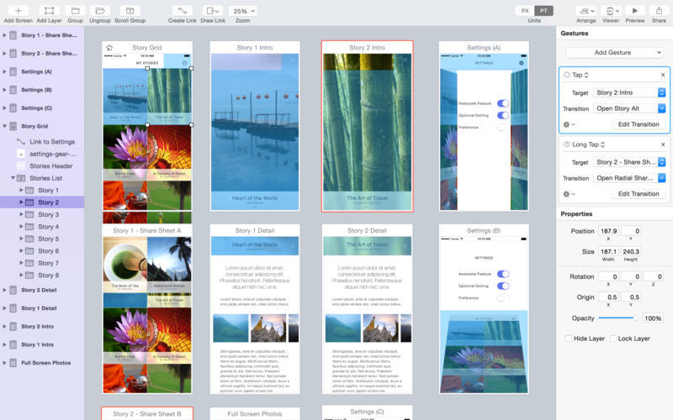The height and width of the screenshot is (420, 673).
Task: Click the Add Screen toolbar icon
Action: (x=18, y=10)
